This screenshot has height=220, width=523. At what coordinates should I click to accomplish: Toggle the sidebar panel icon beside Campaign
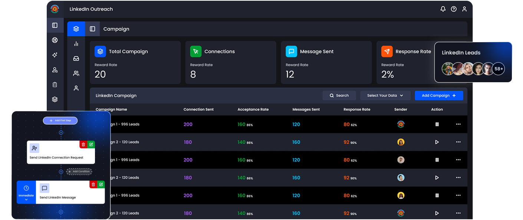(x=92, y=29)
